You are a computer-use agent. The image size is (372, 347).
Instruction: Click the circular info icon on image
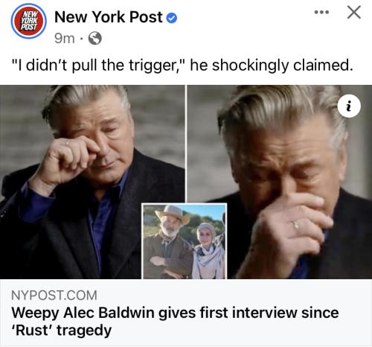[x=349, y=106]
